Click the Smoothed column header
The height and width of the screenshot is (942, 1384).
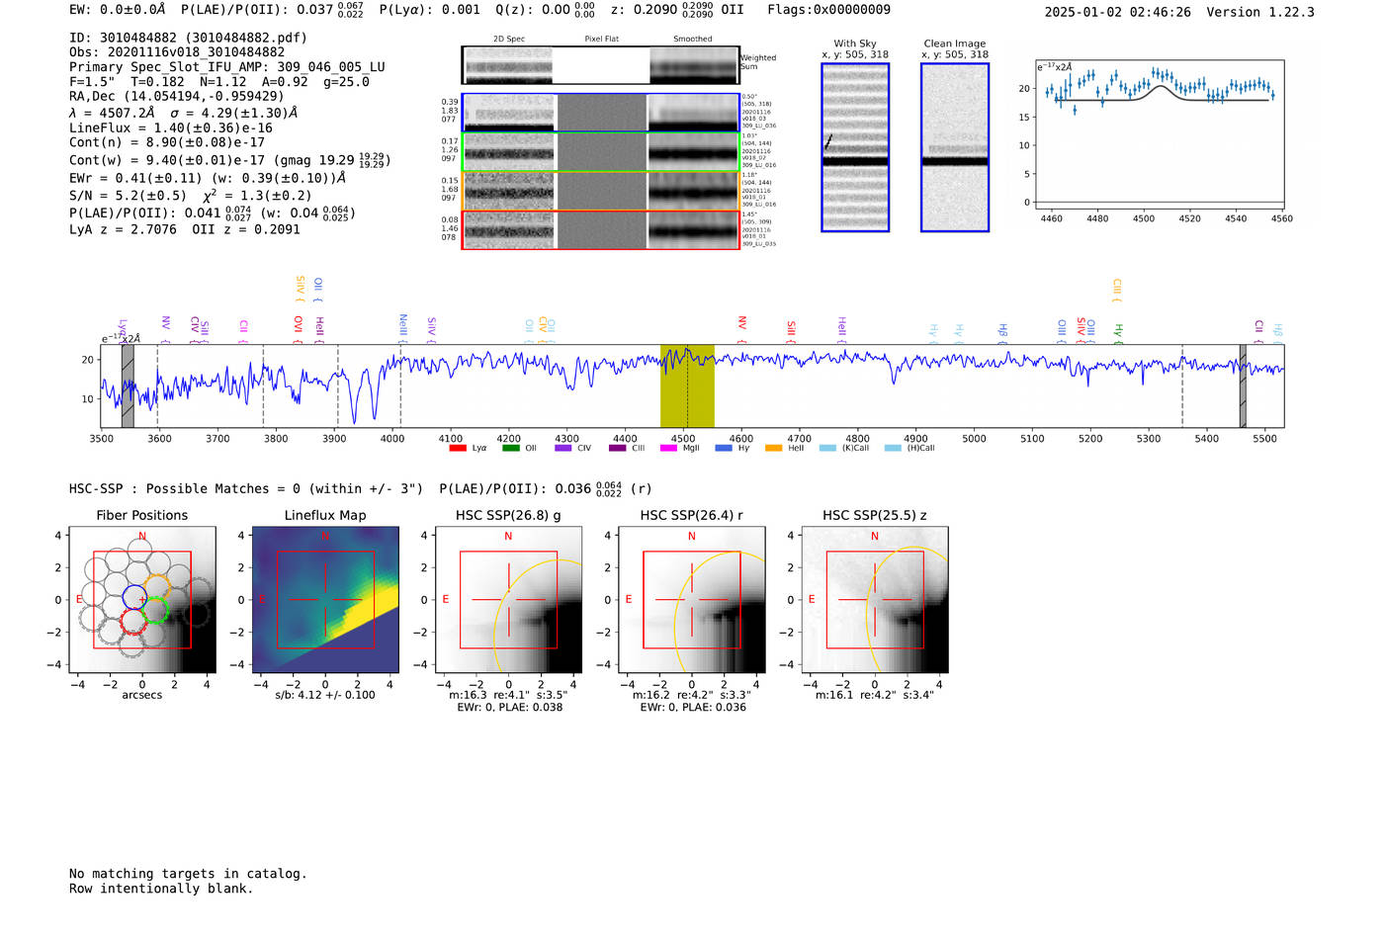pyautogui.click(x=692, y=39)
